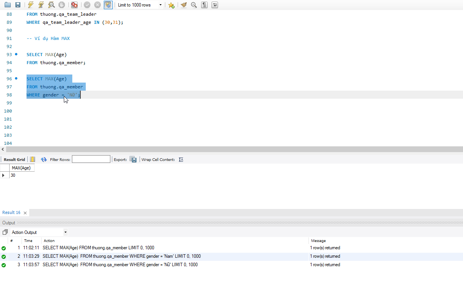
Task: Click 'FROM thuong.qa_member;' on line 94
Action: pos(56,63)
